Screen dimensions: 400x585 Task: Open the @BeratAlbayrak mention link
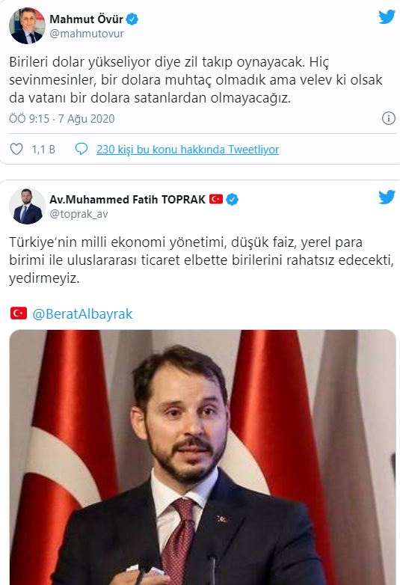(82, 313)
